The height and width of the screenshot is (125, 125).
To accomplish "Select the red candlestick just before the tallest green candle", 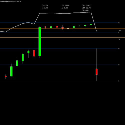I will pos(34,53).
